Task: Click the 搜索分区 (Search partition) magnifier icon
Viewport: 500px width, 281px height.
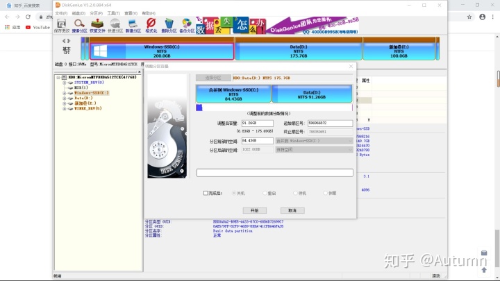Action: [x=79, y=26]
